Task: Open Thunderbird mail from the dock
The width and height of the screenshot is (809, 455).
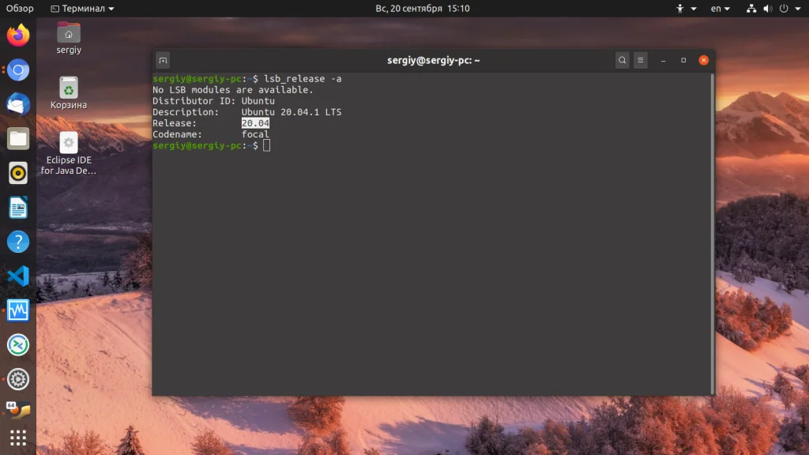Action: [18, 104]
